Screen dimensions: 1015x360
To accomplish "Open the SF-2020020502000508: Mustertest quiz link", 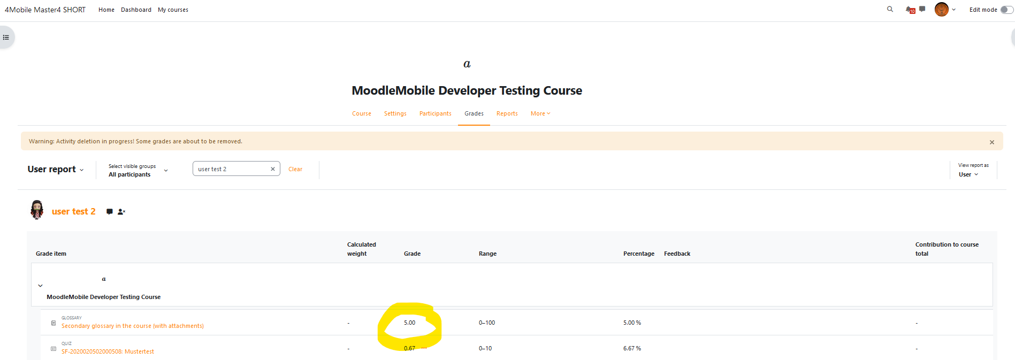I will 108,351.
